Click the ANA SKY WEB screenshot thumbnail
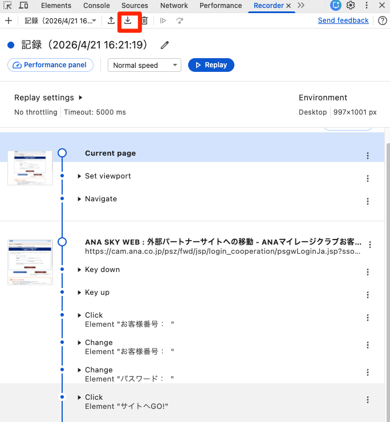Viewport: 390px width, 422px height. [30, 262]
